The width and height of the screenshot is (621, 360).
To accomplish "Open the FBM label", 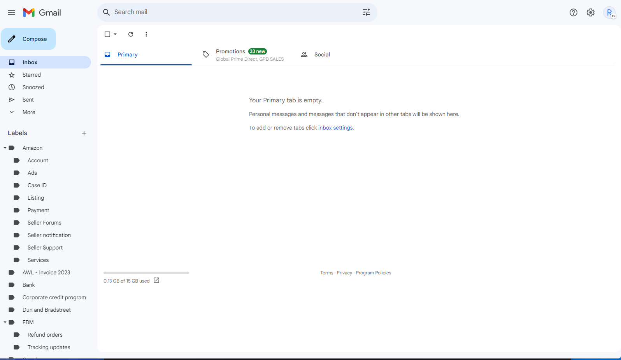I will click(28, 322).
